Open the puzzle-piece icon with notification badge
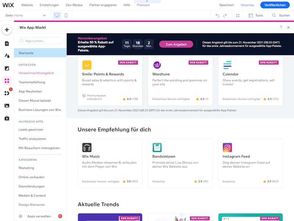This screenshot has height=221, width=294. click(x=7, y=93)
